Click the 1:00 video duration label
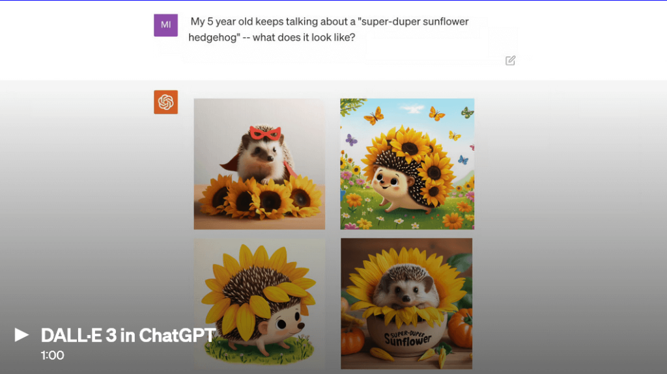 pos(52,355)
